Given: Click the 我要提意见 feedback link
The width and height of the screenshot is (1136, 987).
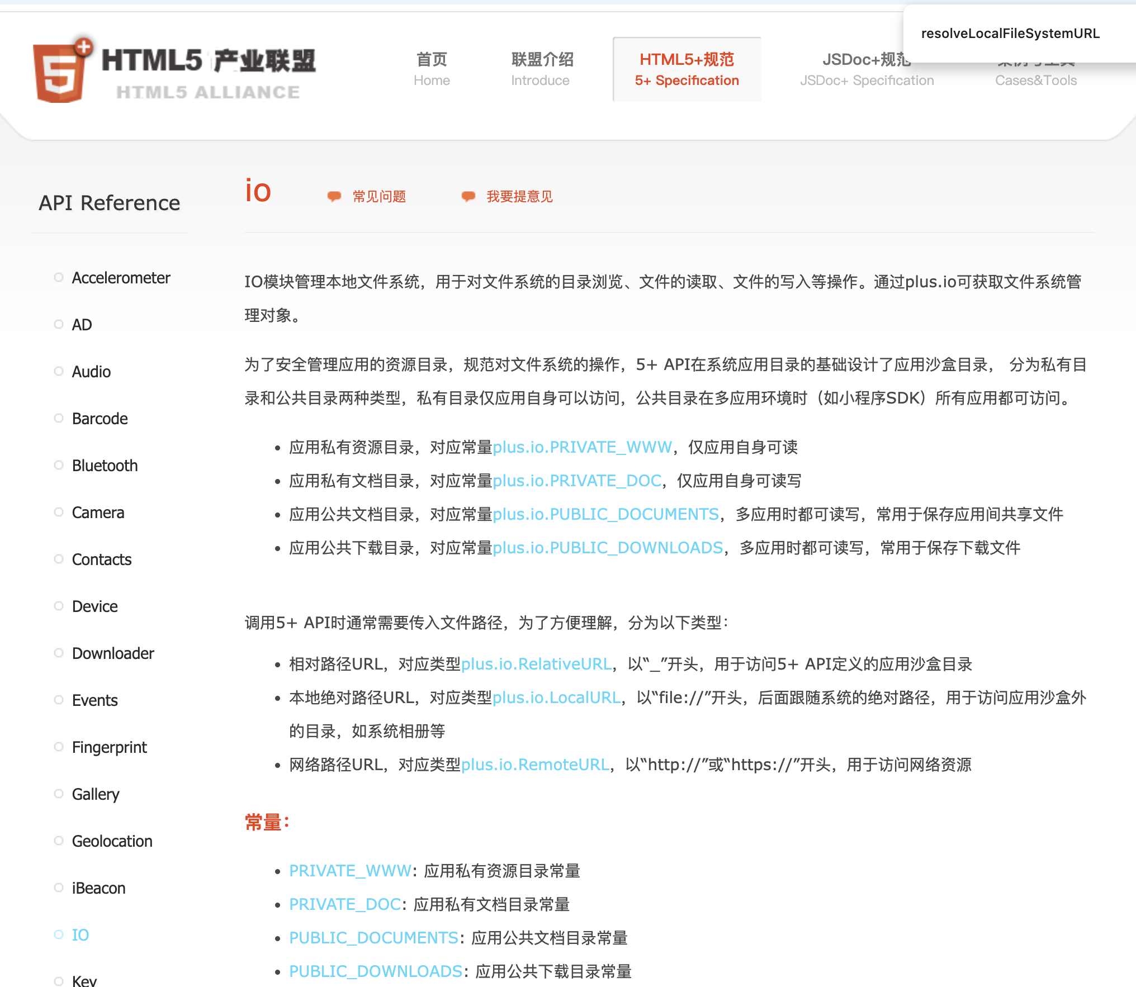Looking at the screenshot, I should click(x=519, y=196).
